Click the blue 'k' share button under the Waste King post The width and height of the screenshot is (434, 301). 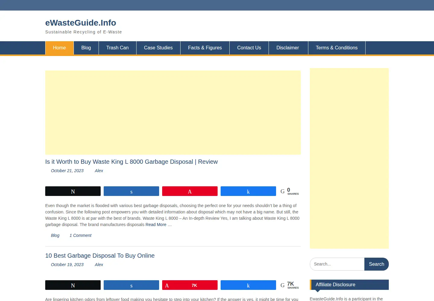(x=248, y=191)
